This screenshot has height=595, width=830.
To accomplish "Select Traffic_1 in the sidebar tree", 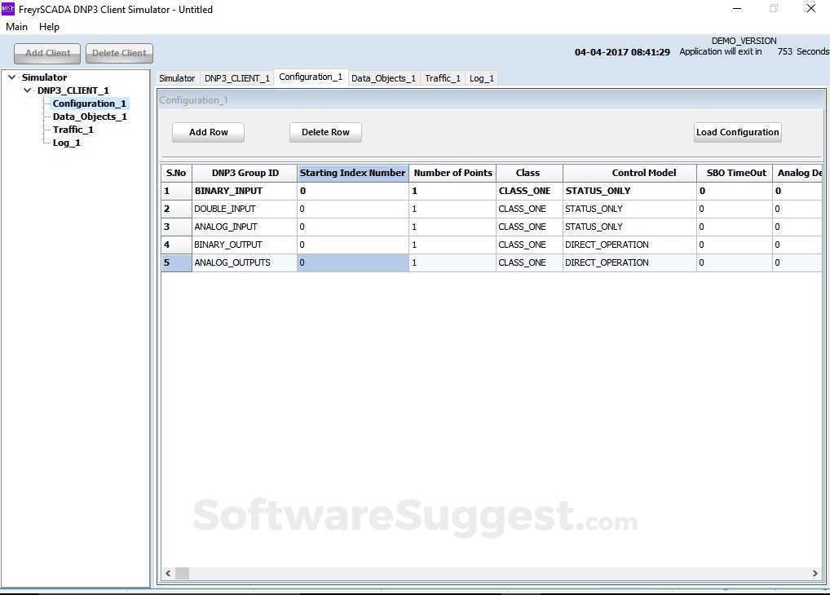I will click(73, 129).
